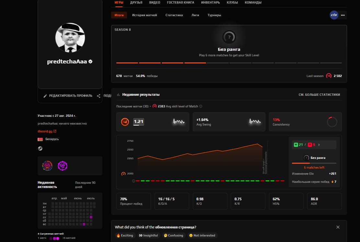Choose Exciting feedback option
360x242 pixels.
click(x=125, y=235)
